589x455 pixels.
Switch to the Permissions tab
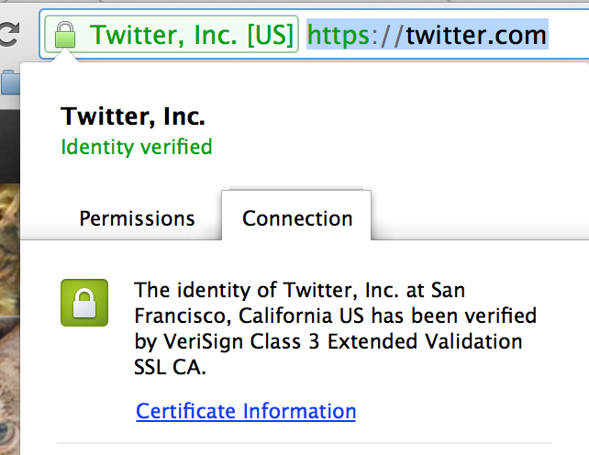point(137,219)
